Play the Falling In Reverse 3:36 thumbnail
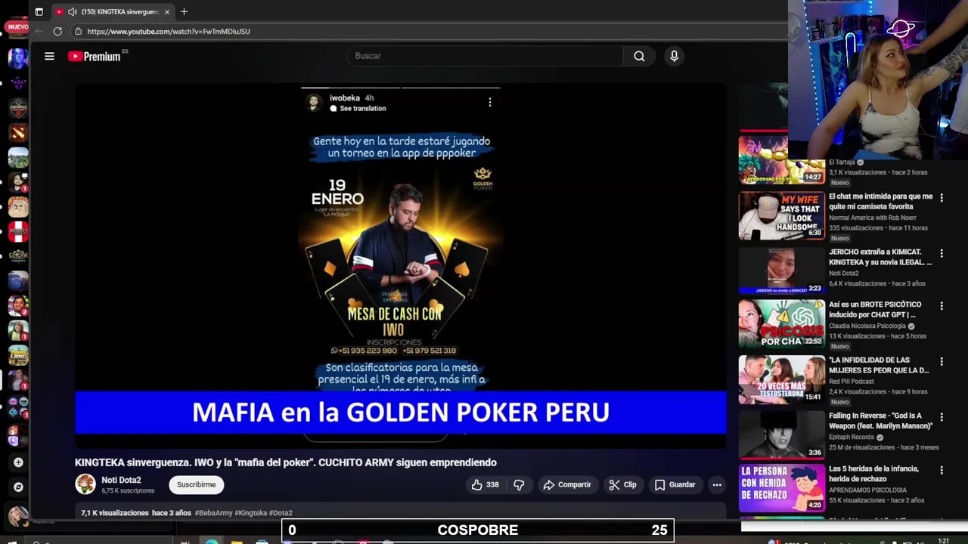Screen dimensions: 968x544 click(781, 434)
